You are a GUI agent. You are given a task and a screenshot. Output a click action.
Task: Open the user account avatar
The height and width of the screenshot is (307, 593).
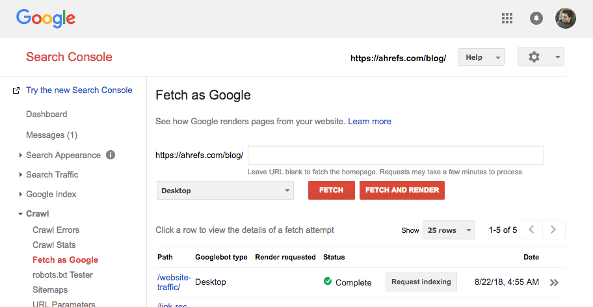[x=565, y=18]
